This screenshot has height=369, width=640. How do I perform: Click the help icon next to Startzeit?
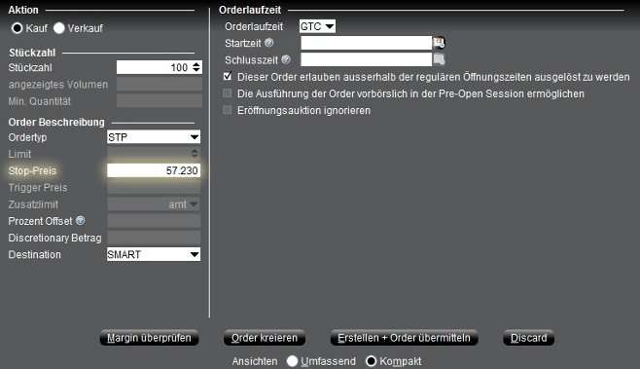click(269, 43)
